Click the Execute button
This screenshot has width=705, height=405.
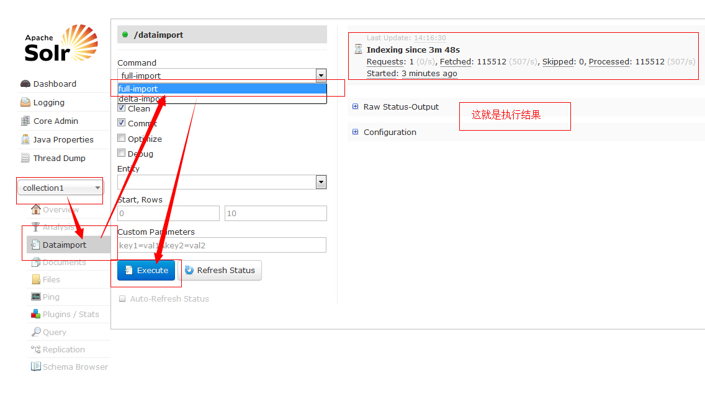tap(146, 271)
